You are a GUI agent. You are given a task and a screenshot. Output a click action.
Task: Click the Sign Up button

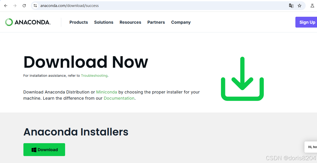(306, 22)
